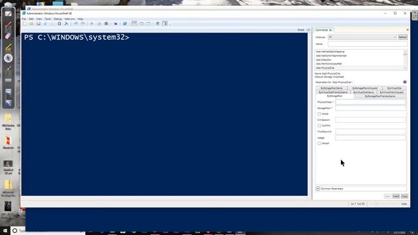This screenshot has width=418, height=235.
Task: Open the Help menu
Action: click(x=80, y=19)
